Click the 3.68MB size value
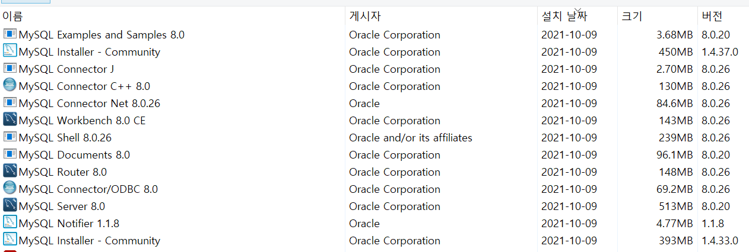Screen dimensions: 749x252 tap(675, 35)
